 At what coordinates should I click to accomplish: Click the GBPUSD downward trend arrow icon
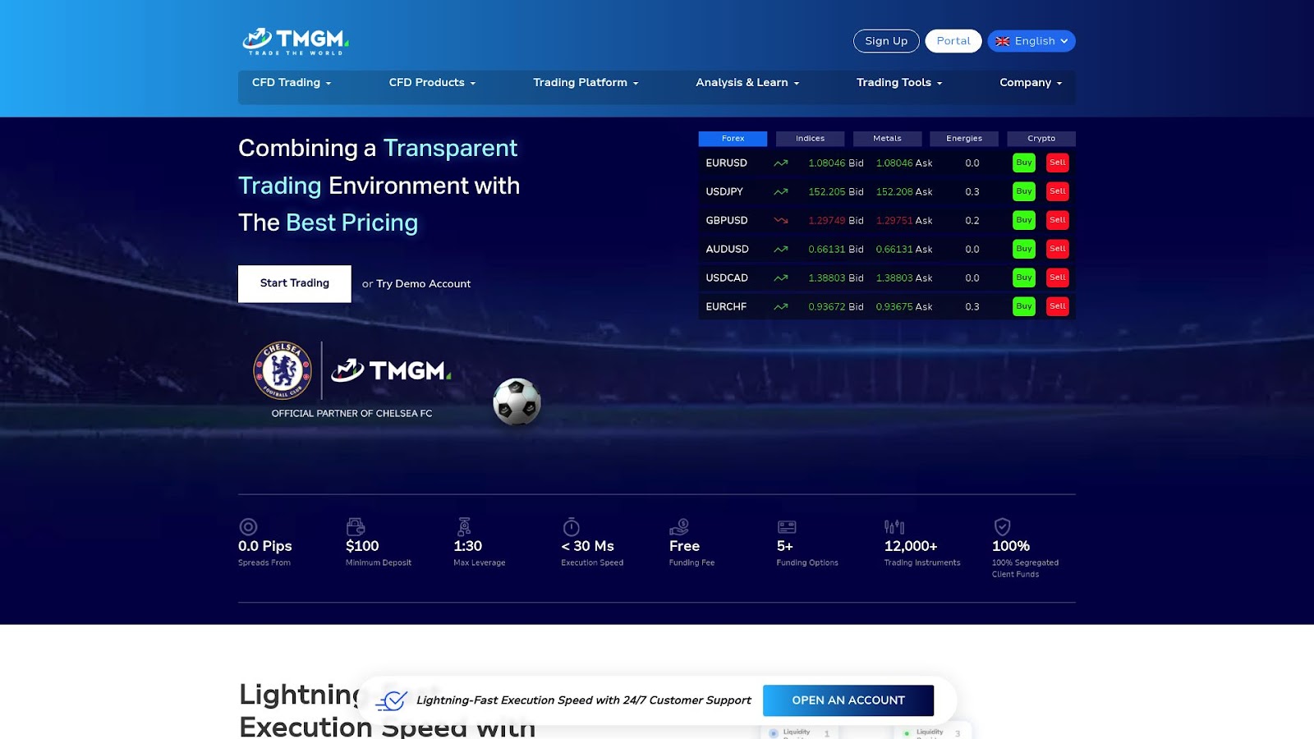tap(781, 220)
